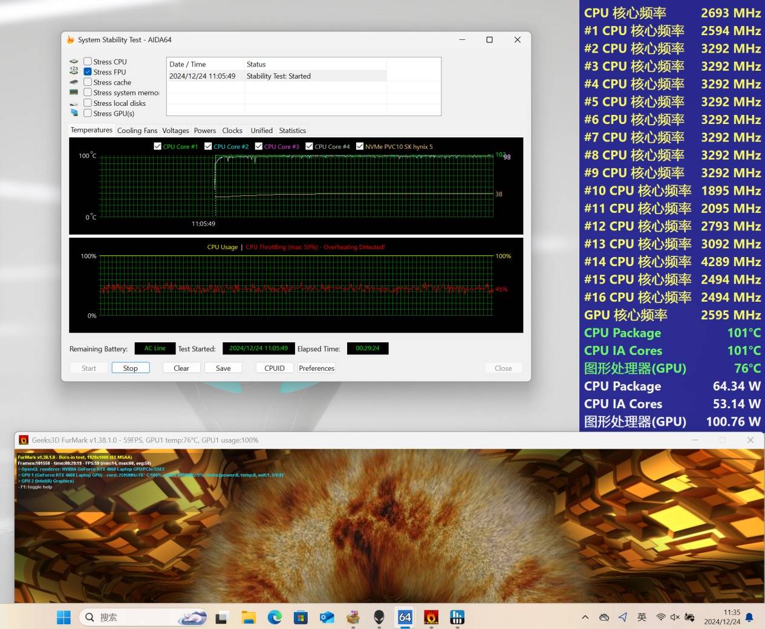Viewport: 765px width, 629px height.
Task: Open the clock and date panel
Action: [x=722, y=617]
